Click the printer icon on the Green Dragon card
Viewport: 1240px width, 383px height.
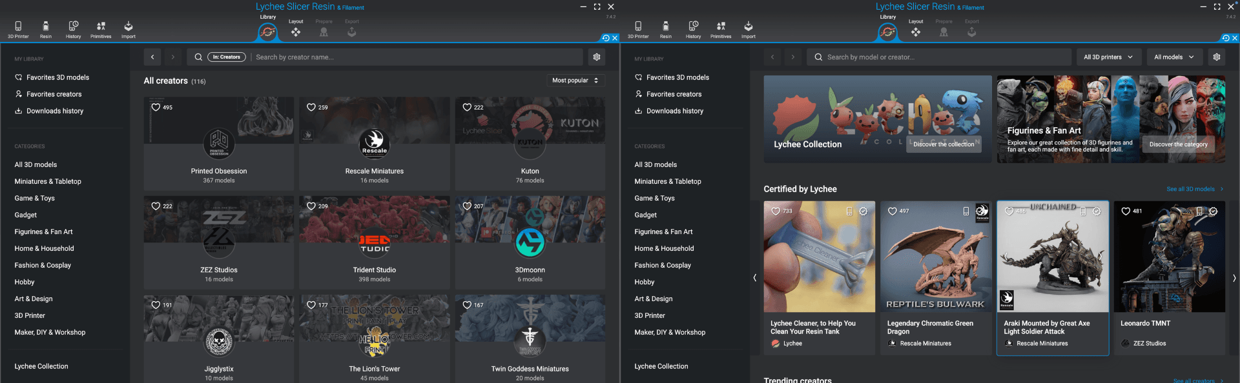[x=966, y=211]
